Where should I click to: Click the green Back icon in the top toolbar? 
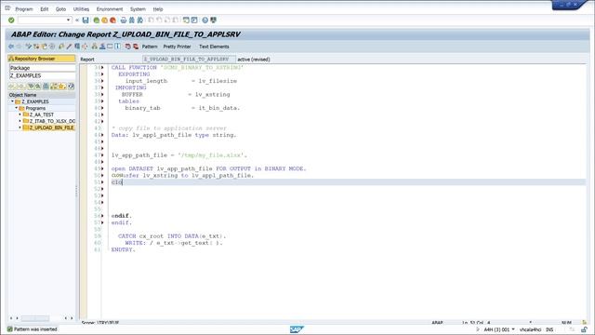click(x=97, y=20)
